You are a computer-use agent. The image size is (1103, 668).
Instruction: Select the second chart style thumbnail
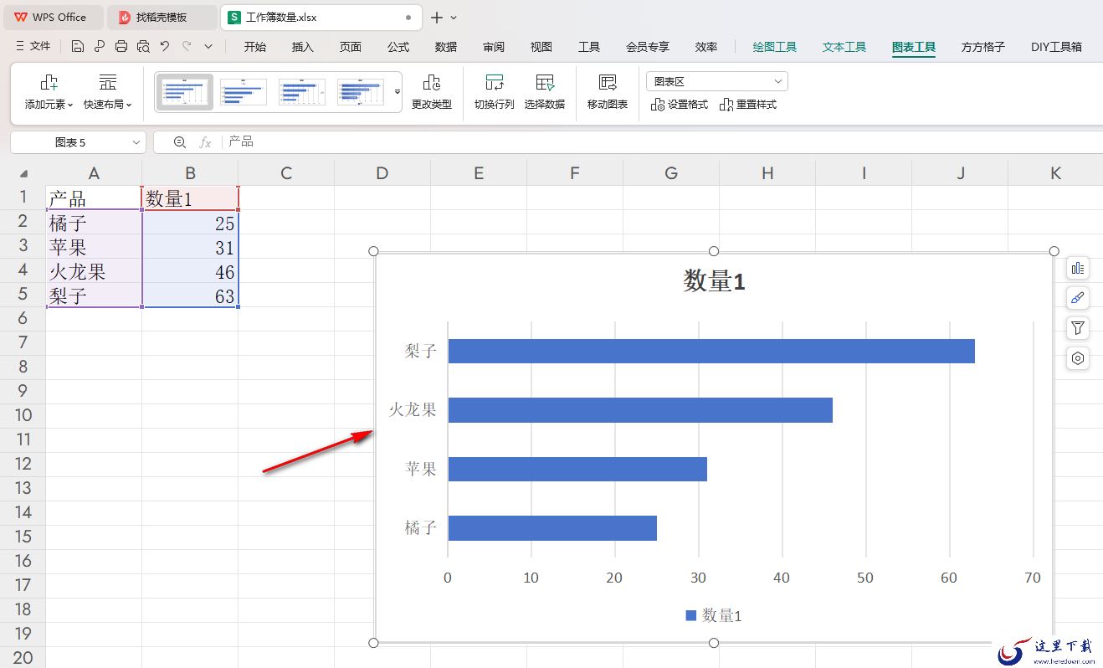(x=244, y=92)
